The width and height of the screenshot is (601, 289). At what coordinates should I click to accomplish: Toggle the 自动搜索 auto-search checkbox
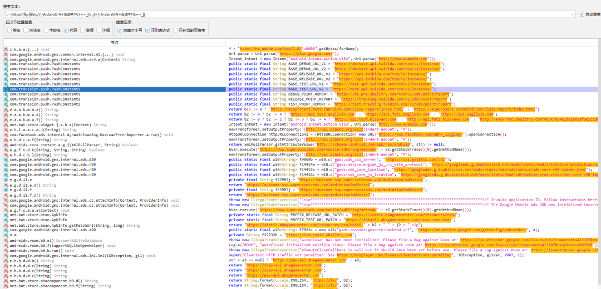pyautogui.click(x=583, y=14)
